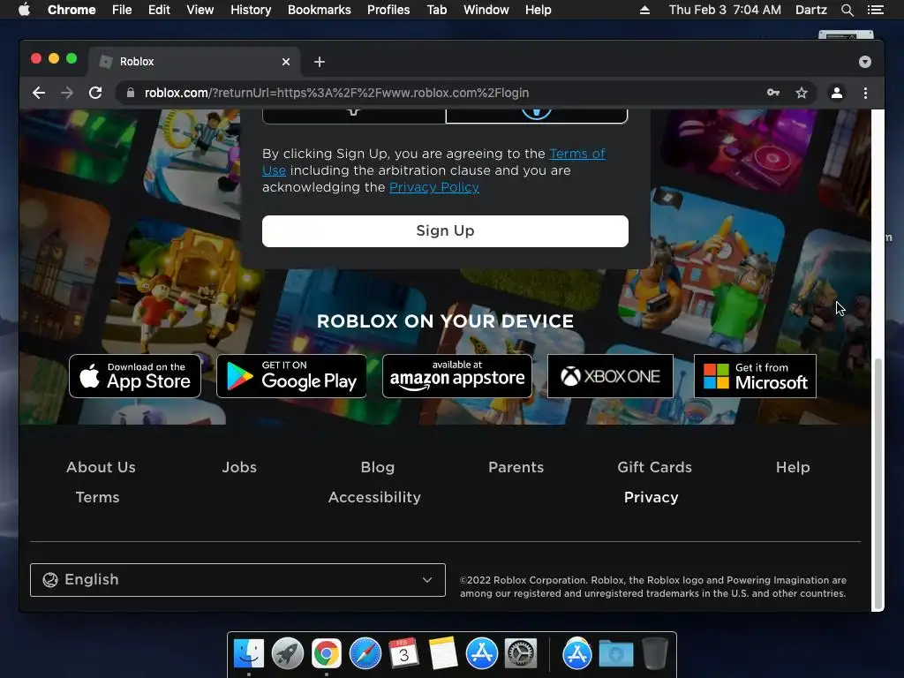
Task: Open Chrome's three-dot menu
Action: 865,93
